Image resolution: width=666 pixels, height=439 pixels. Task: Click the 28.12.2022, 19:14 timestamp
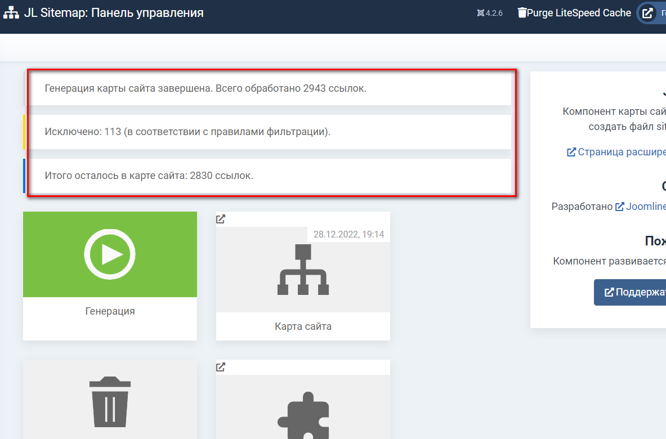(348, 234)
